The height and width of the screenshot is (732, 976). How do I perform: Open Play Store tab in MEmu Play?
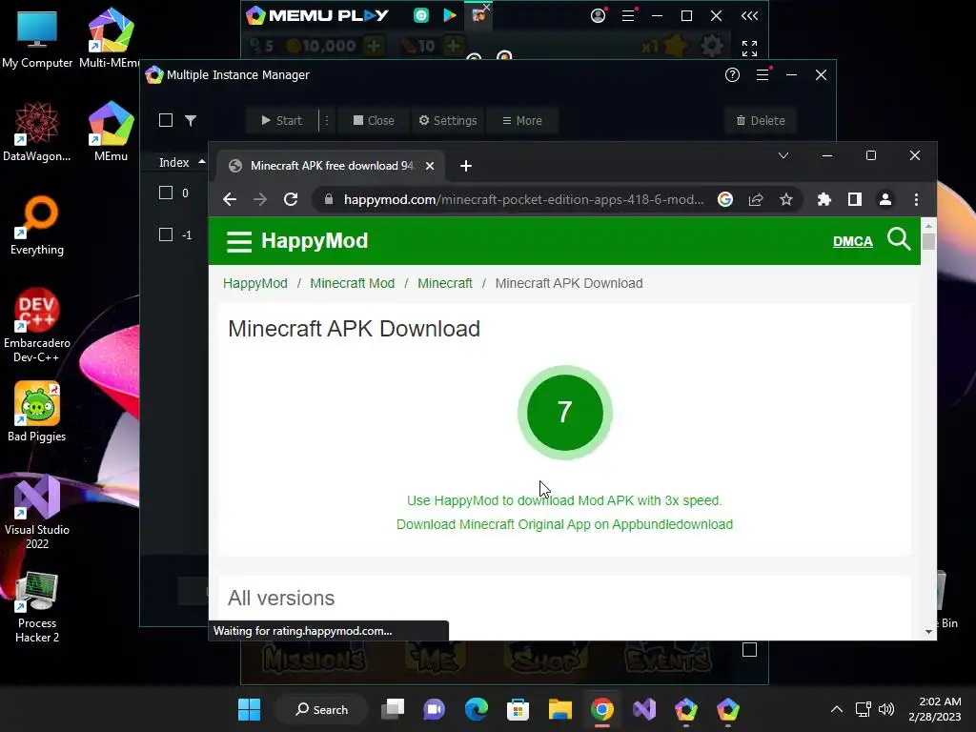[450, 15]
